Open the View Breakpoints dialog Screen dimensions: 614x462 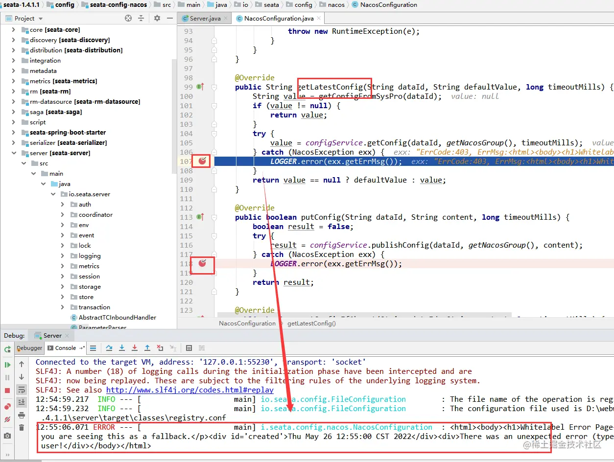[x=7, y=407]
